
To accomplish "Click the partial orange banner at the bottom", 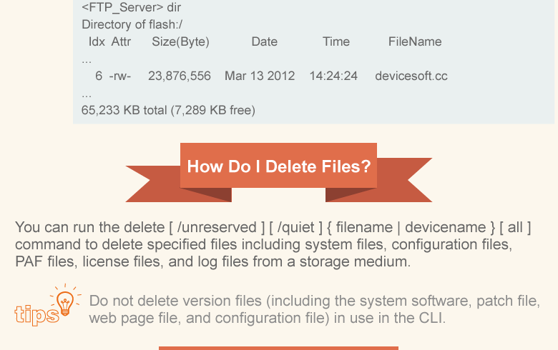I will point(279,349).
